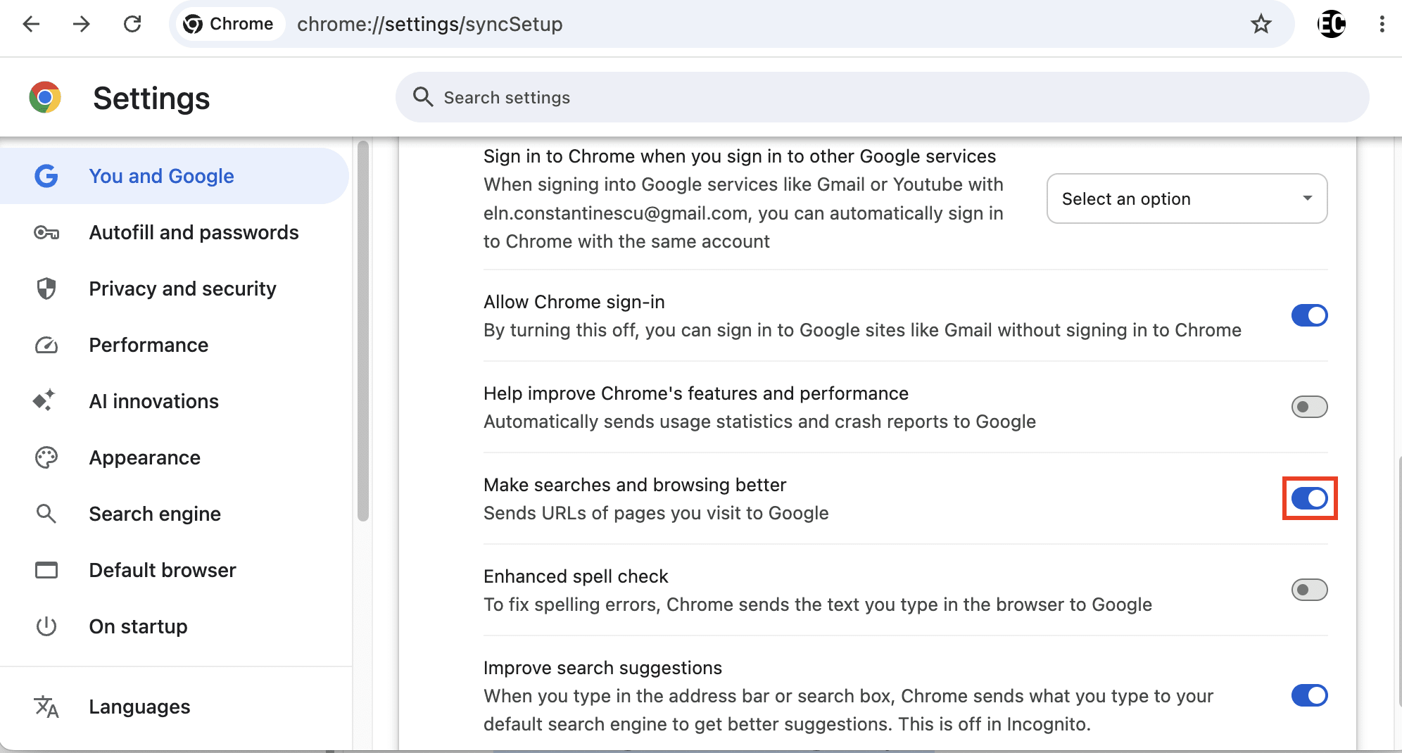This screenshot has height=753, width=1402.
Task: Click the Search engine magnifier icon
Action: click(x=46, y=514)
